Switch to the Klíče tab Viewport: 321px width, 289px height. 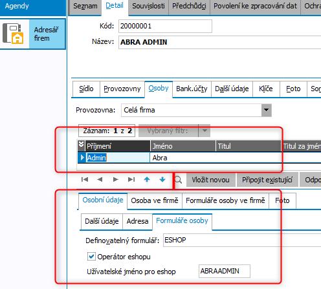click(x=266, y=89)
